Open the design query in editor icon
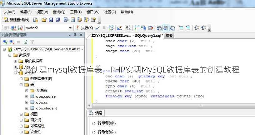The height and width of the screenshot is (135, 255). click(x=120, y=28)
